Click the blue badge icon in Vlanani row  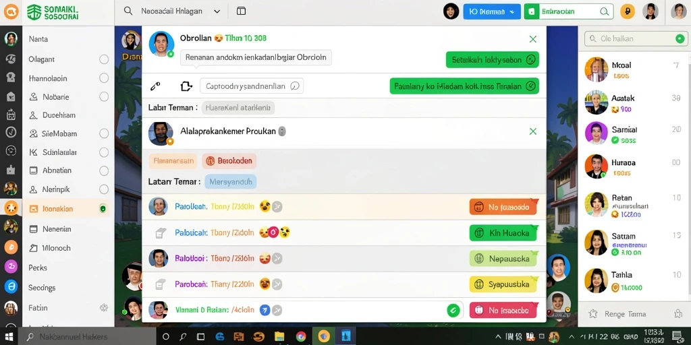click(265, 310)
